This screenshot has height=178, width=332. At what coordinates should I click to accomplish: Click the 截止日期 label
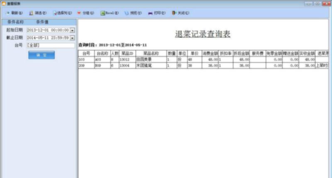[15, 38]
